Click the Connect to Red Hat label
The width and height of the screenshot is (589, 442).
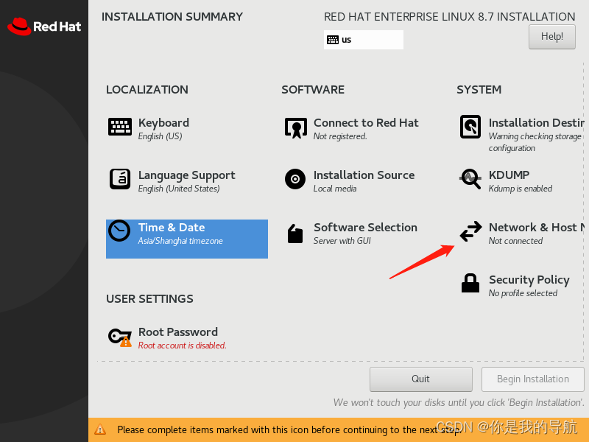pos(366,123)
